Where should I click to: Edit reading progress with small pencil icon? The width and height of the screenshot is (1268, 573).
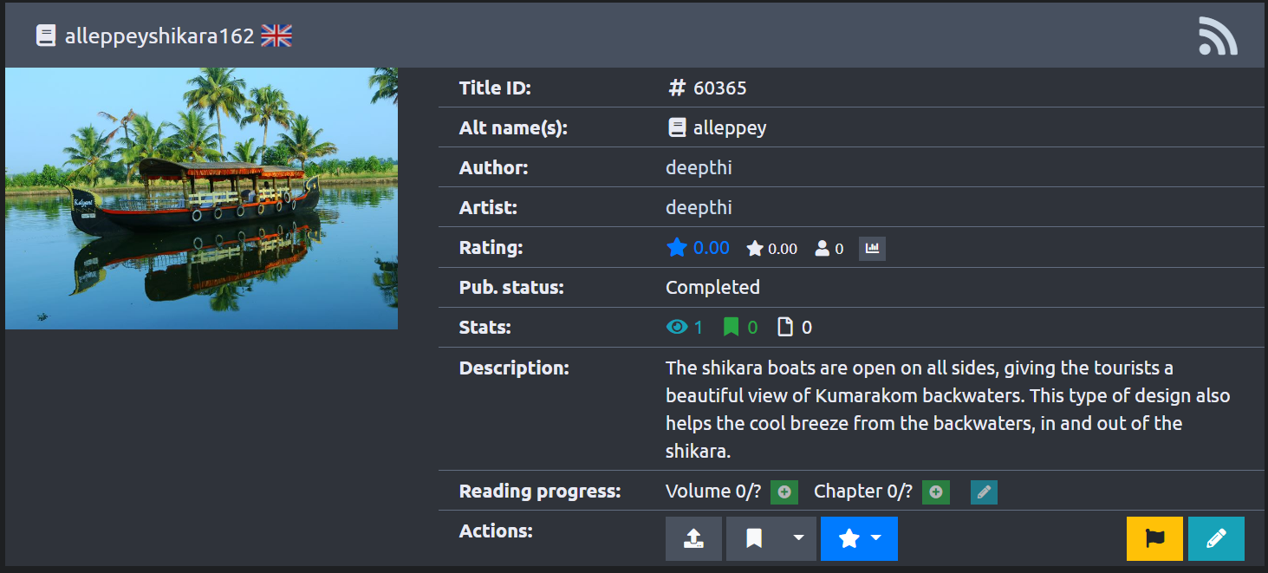[984, 492]
